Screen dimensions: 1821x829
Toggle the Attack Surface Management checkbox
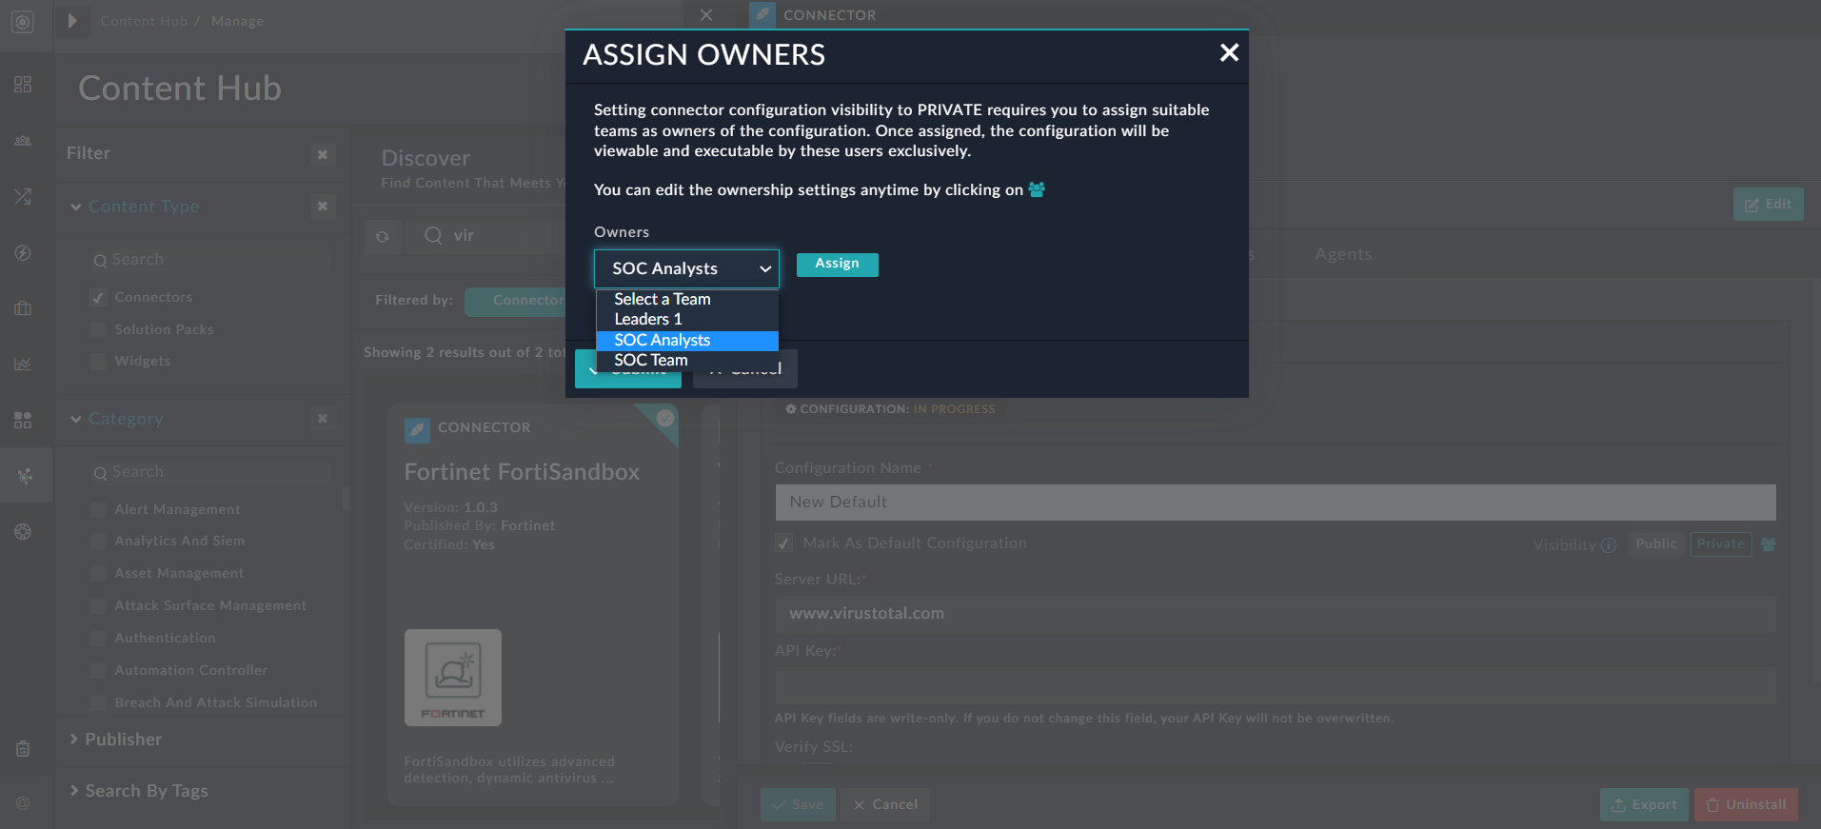(98, 605)
